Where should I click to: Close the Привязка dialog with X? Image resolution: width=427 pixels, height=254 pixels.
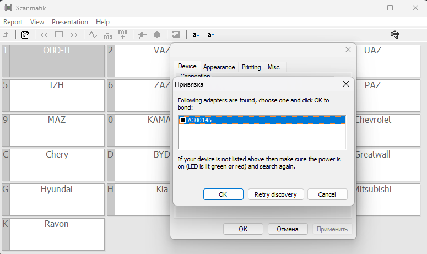point(345,84)
